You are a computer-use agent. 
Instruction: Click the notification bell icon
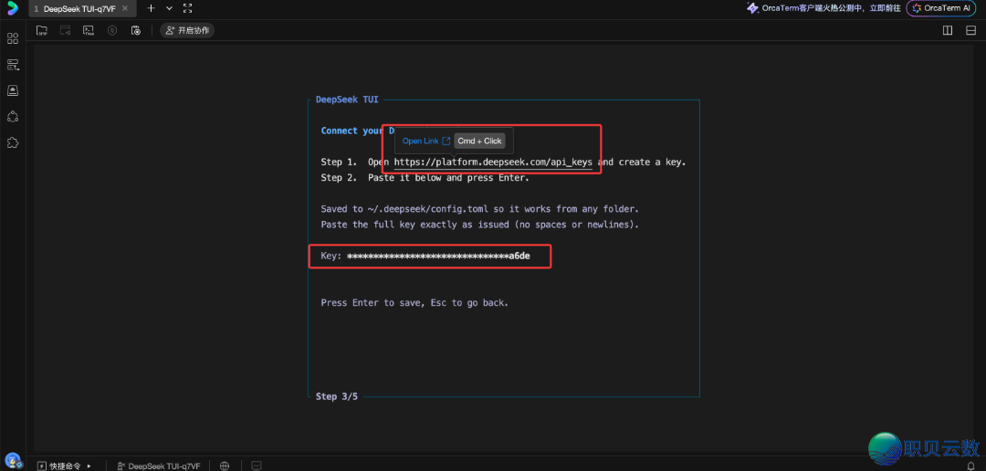(970, 466)
